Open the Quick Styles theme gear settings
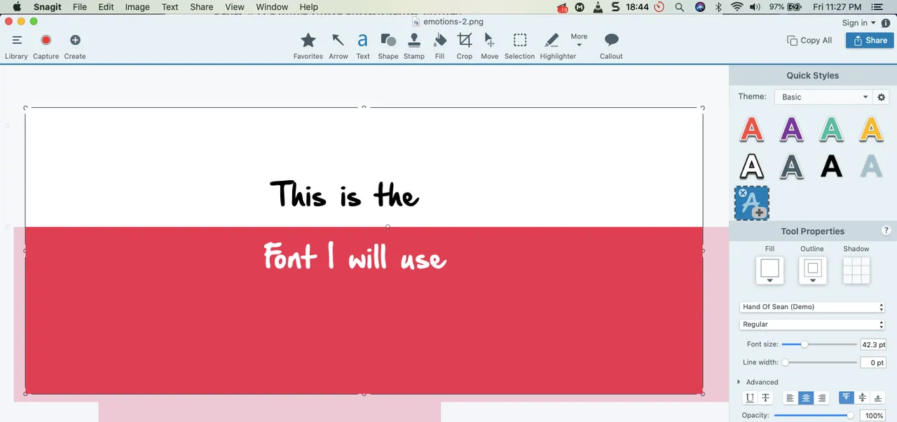 (x=882, y=97)
